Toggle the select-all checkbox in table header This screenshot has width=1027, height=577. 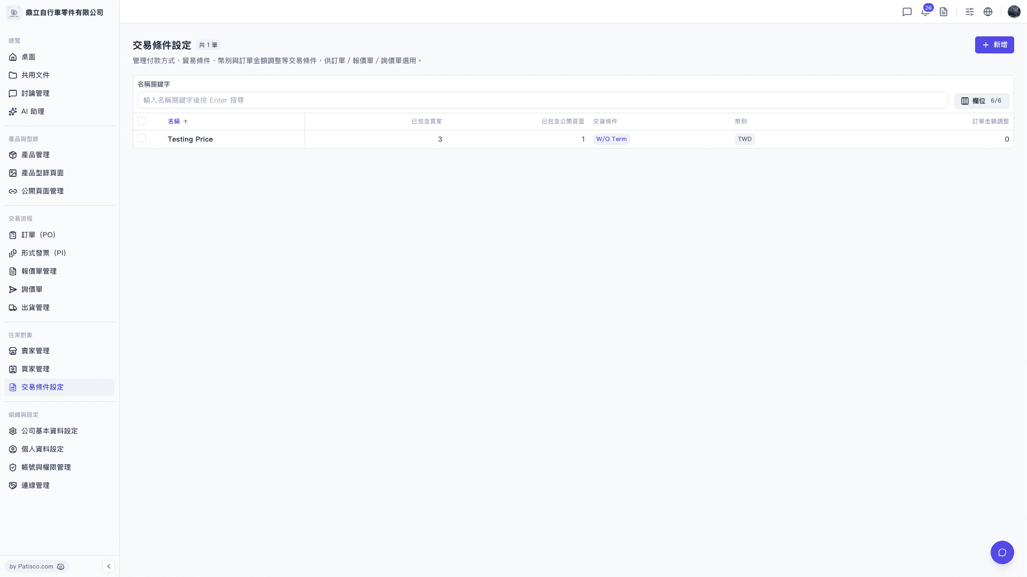142,121
